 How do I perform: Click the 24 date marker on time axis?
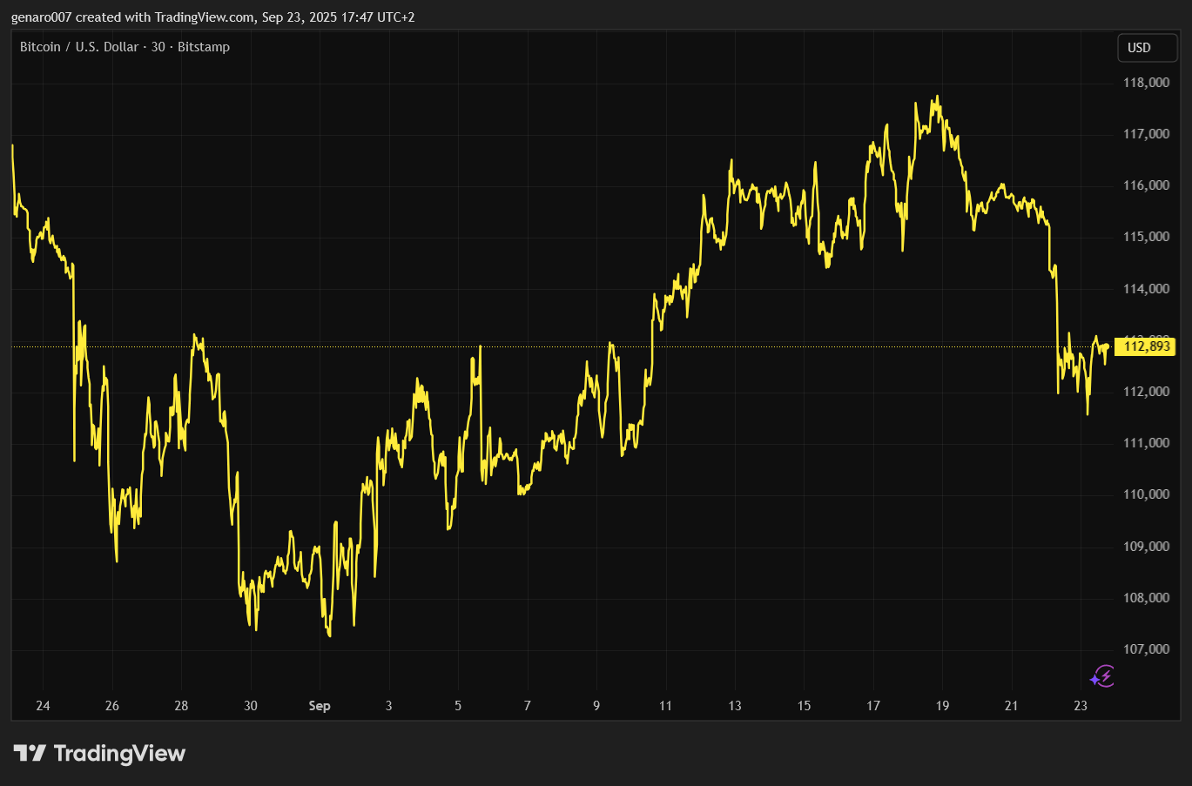(43, 706)
